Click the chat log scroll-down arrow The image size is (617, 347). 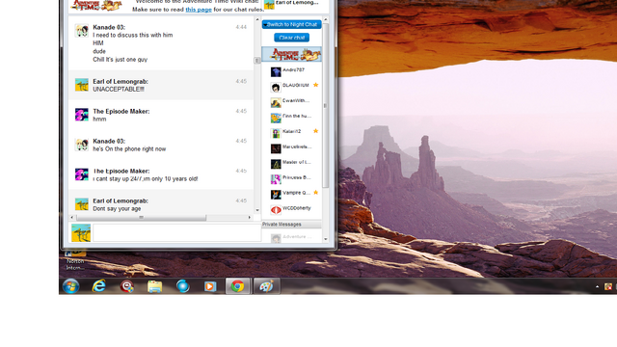(257, 210)
